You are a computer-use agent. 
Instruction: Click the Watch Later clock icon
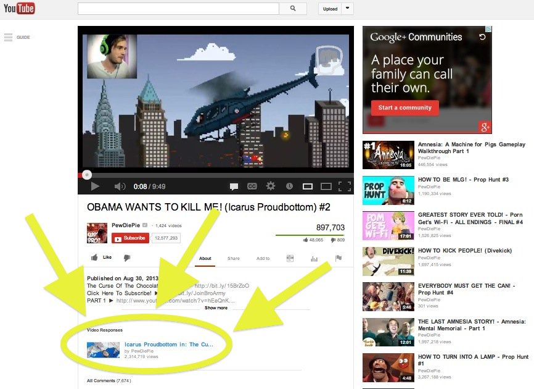[289, 186]
